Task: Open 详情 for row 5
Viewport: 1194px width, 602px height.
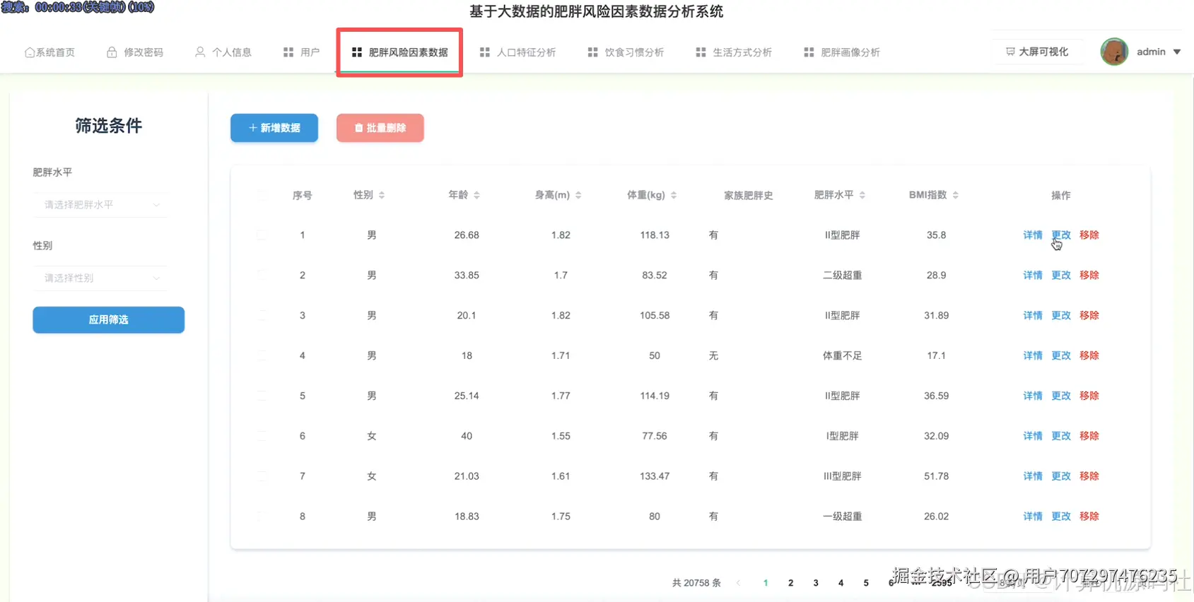Action: coord(1033,396)
